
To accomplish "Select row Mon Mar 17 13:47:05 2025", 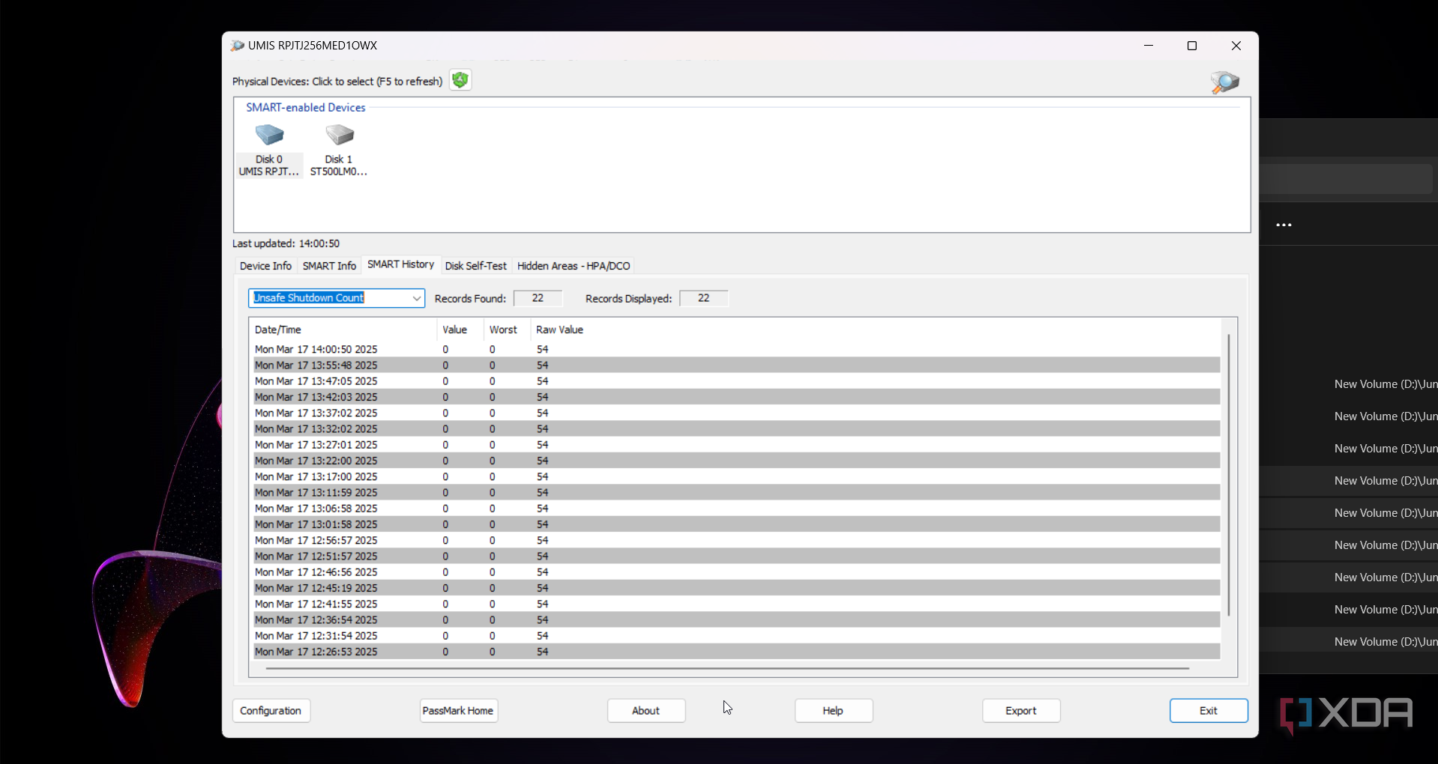I will coord(736,381).
